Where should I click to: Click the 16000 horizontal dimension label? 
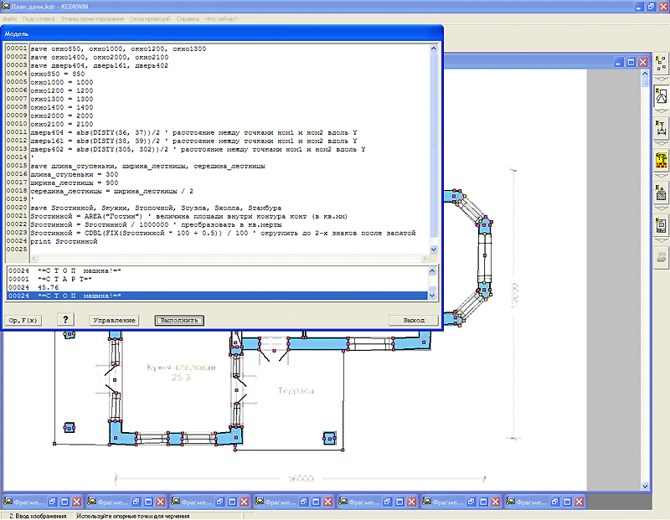tap(301, 479)
